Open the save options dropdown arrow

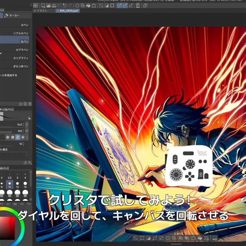58,6
